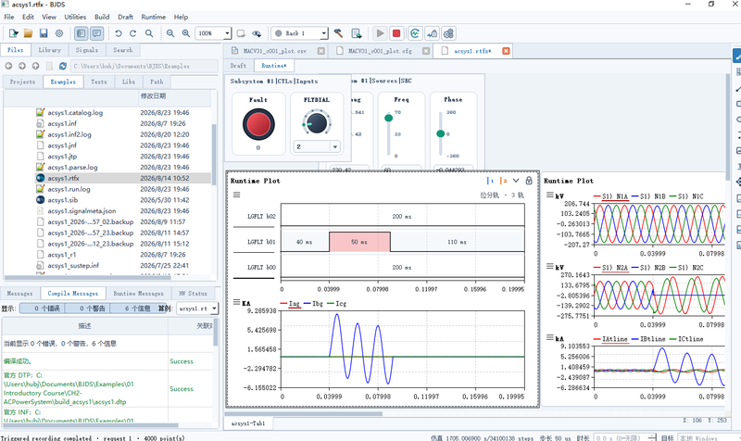This screenshot has width=741, height=441.
Task: Click the go up directory icon
Action: coord(35,66)
